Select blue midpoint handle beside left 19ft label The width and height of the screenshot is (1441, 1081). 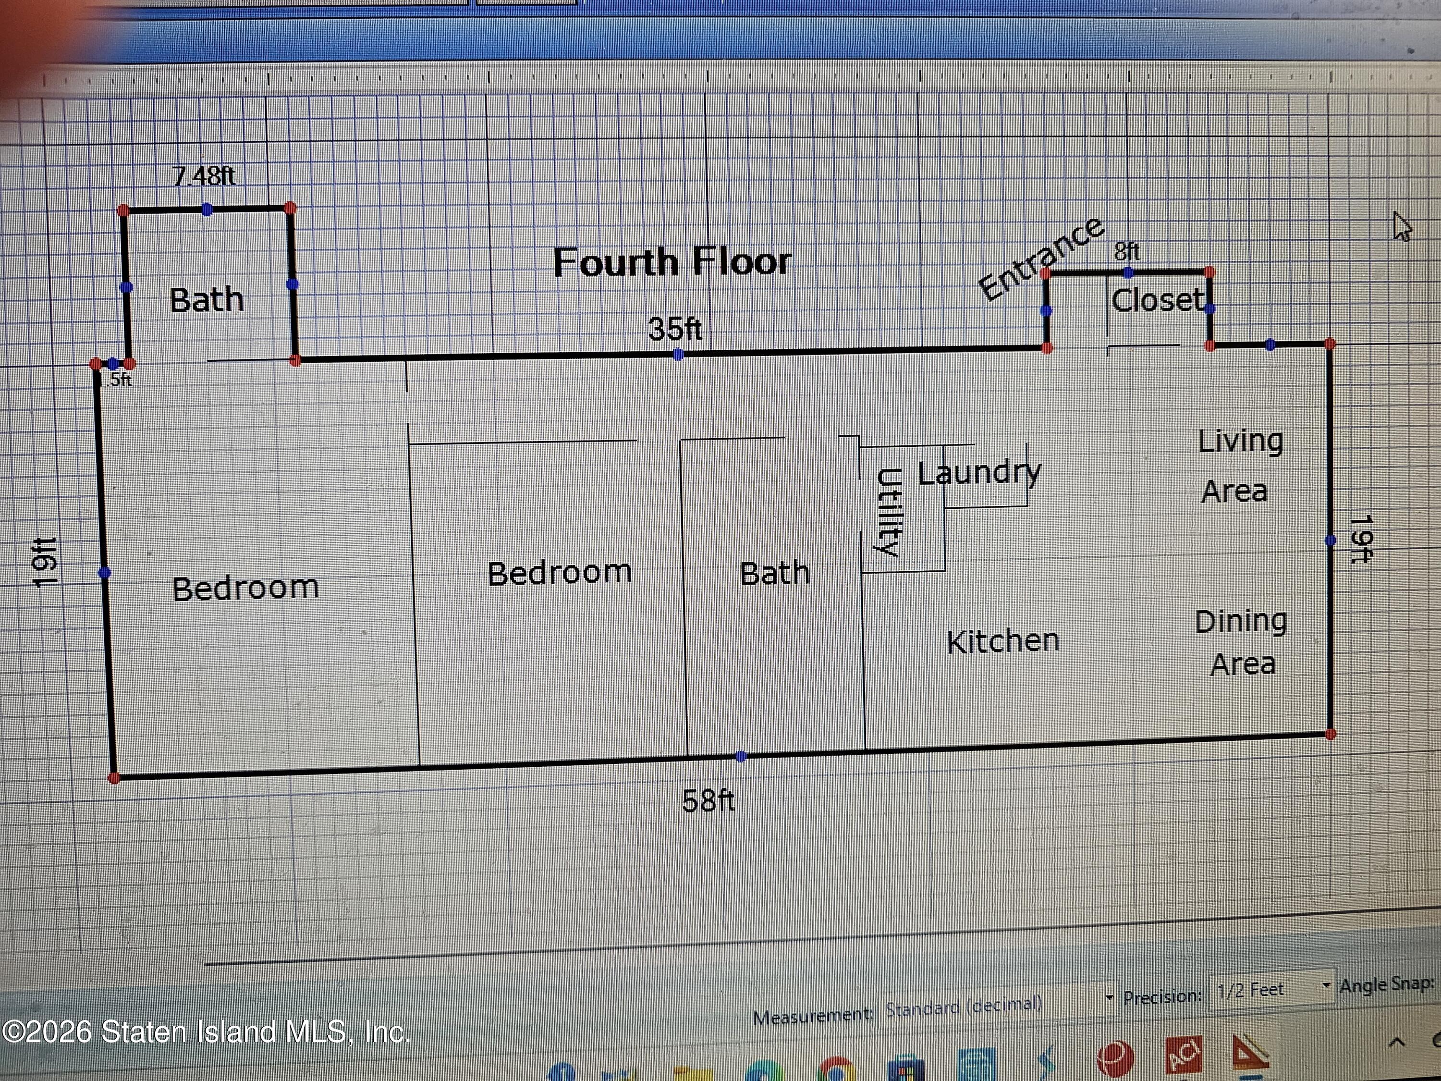(104, 572)
